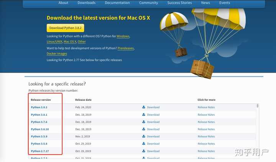Image resolution: width=276 pixels, height=162 pixels.
Task: Click download icon in Python 2.7.17 row
Action: 144,151
